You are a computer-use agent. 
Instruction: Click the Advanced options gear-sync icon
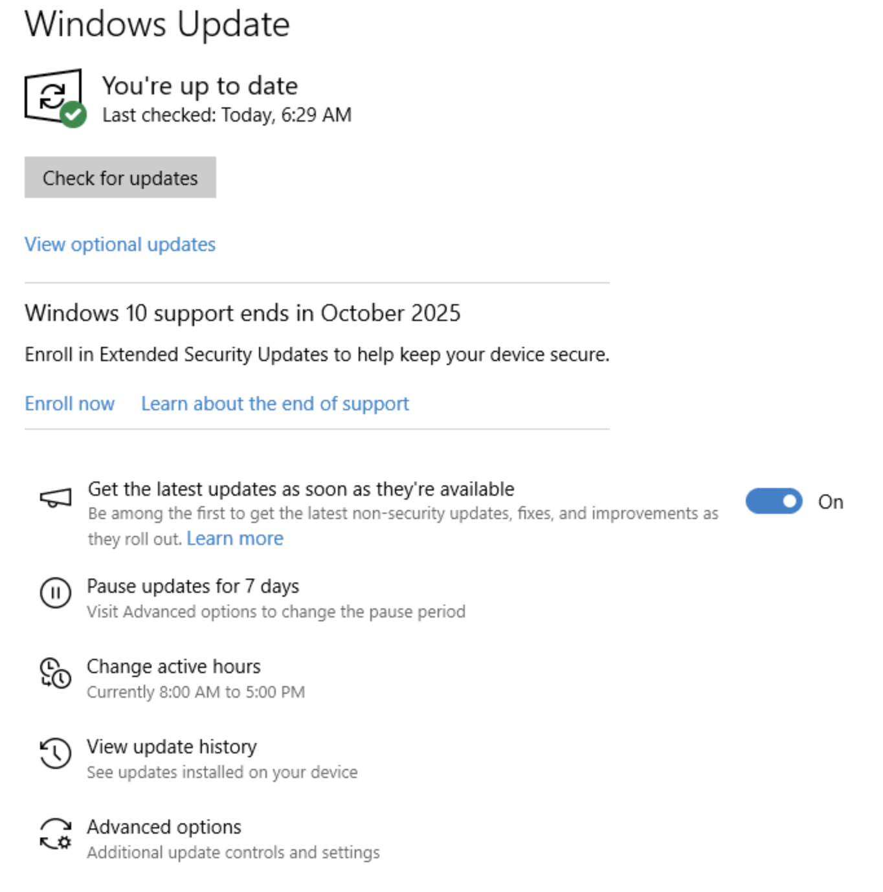(x=56, y=834)
